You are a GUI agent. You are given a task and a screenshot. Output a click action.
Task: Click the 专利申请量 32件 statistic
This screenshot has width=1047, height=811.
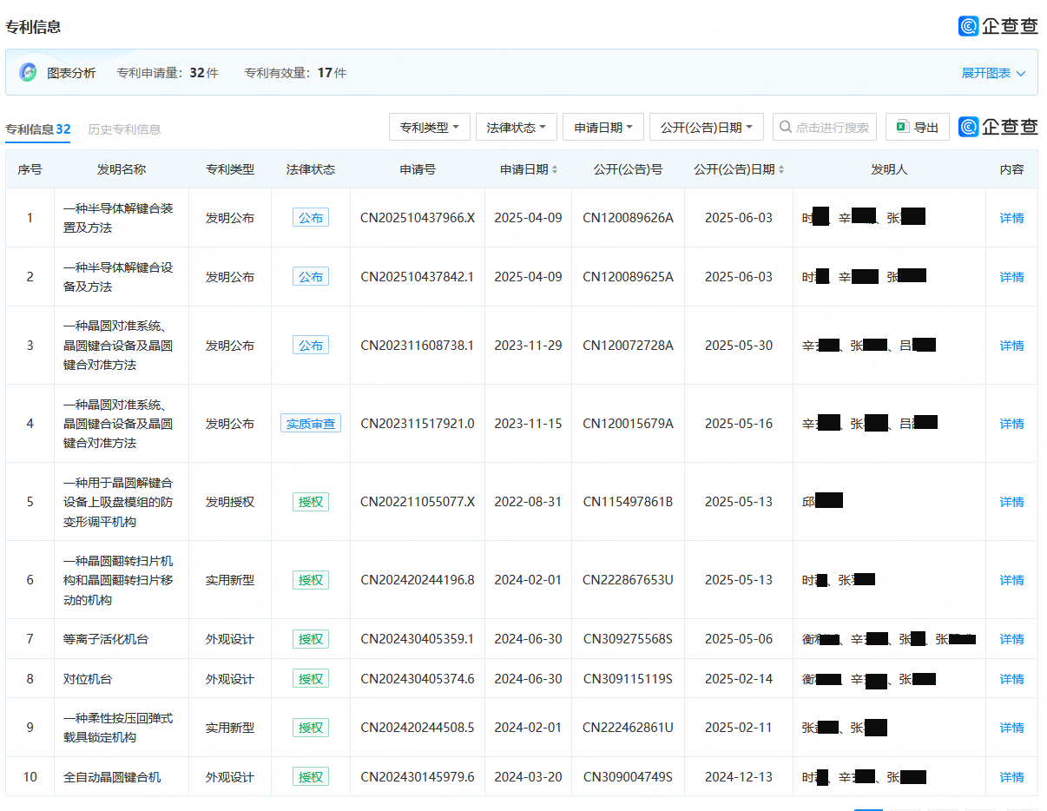(x=168, y=73)
